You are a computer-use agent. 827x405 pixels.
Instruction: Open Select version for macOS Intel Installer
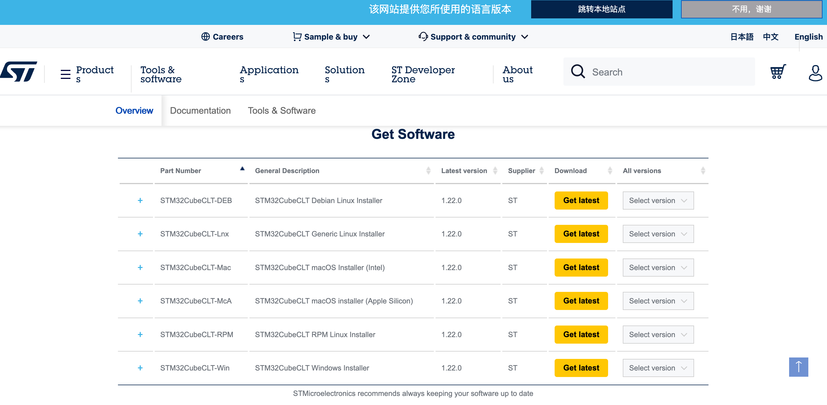[658, 267]
